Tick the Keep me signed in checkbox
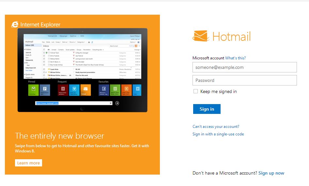 pos(195,91)
